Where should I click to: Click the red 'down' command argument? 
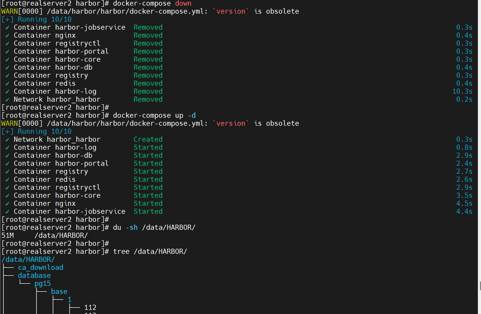(x=183, y=4)
